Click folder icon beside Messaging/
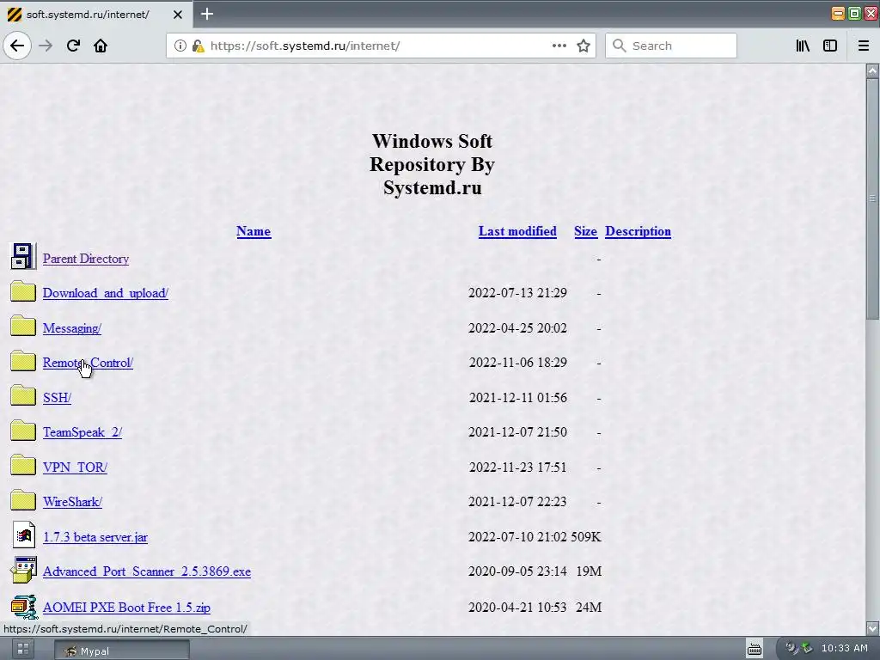 click(23, 326)
